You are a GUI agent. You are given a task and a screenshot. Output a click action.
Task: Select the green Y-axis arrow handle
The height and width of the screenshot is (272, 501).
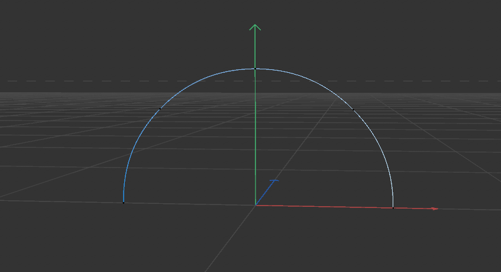click(255, 27)
